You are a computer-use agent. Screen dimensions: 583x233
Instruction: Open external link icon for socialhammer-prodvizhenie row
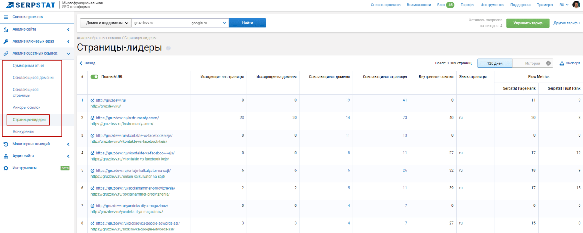coord(93,188)
